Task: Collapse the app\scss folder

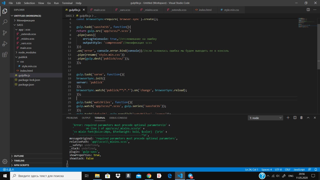Action: [x=36, y=29]
